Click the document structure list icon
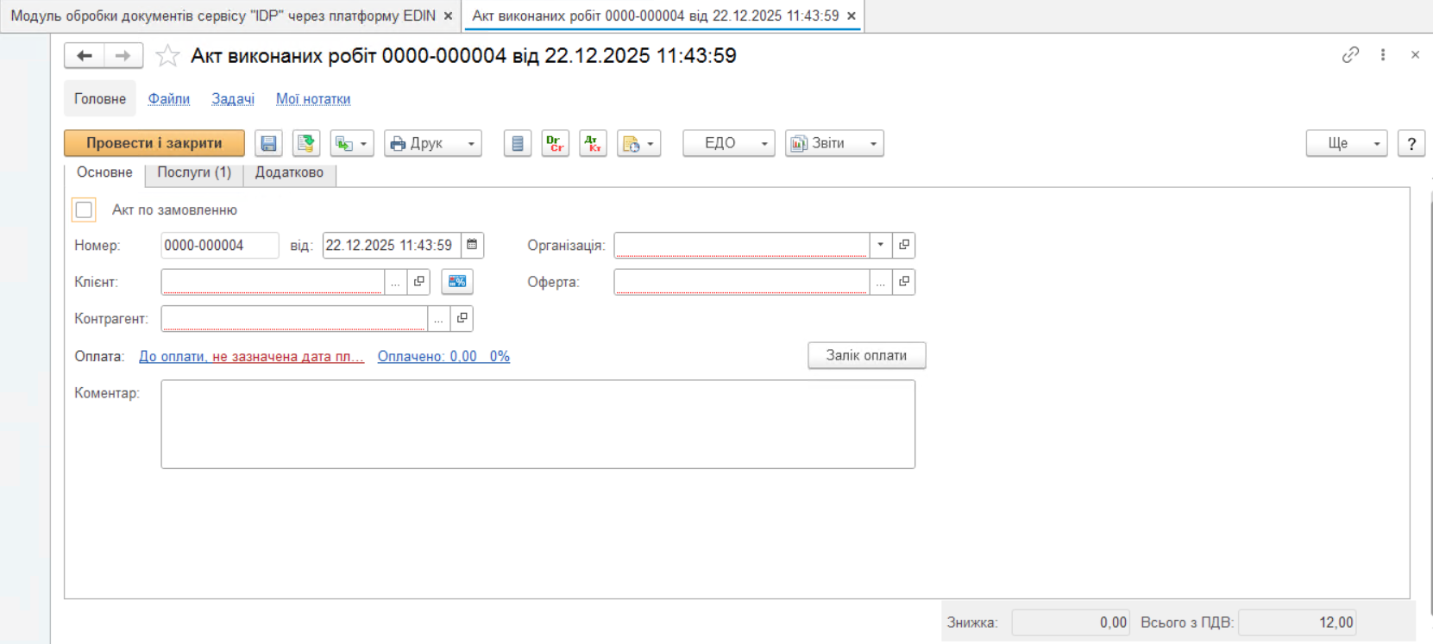This screenshot has height=644, width=1433. pos(517,143)
